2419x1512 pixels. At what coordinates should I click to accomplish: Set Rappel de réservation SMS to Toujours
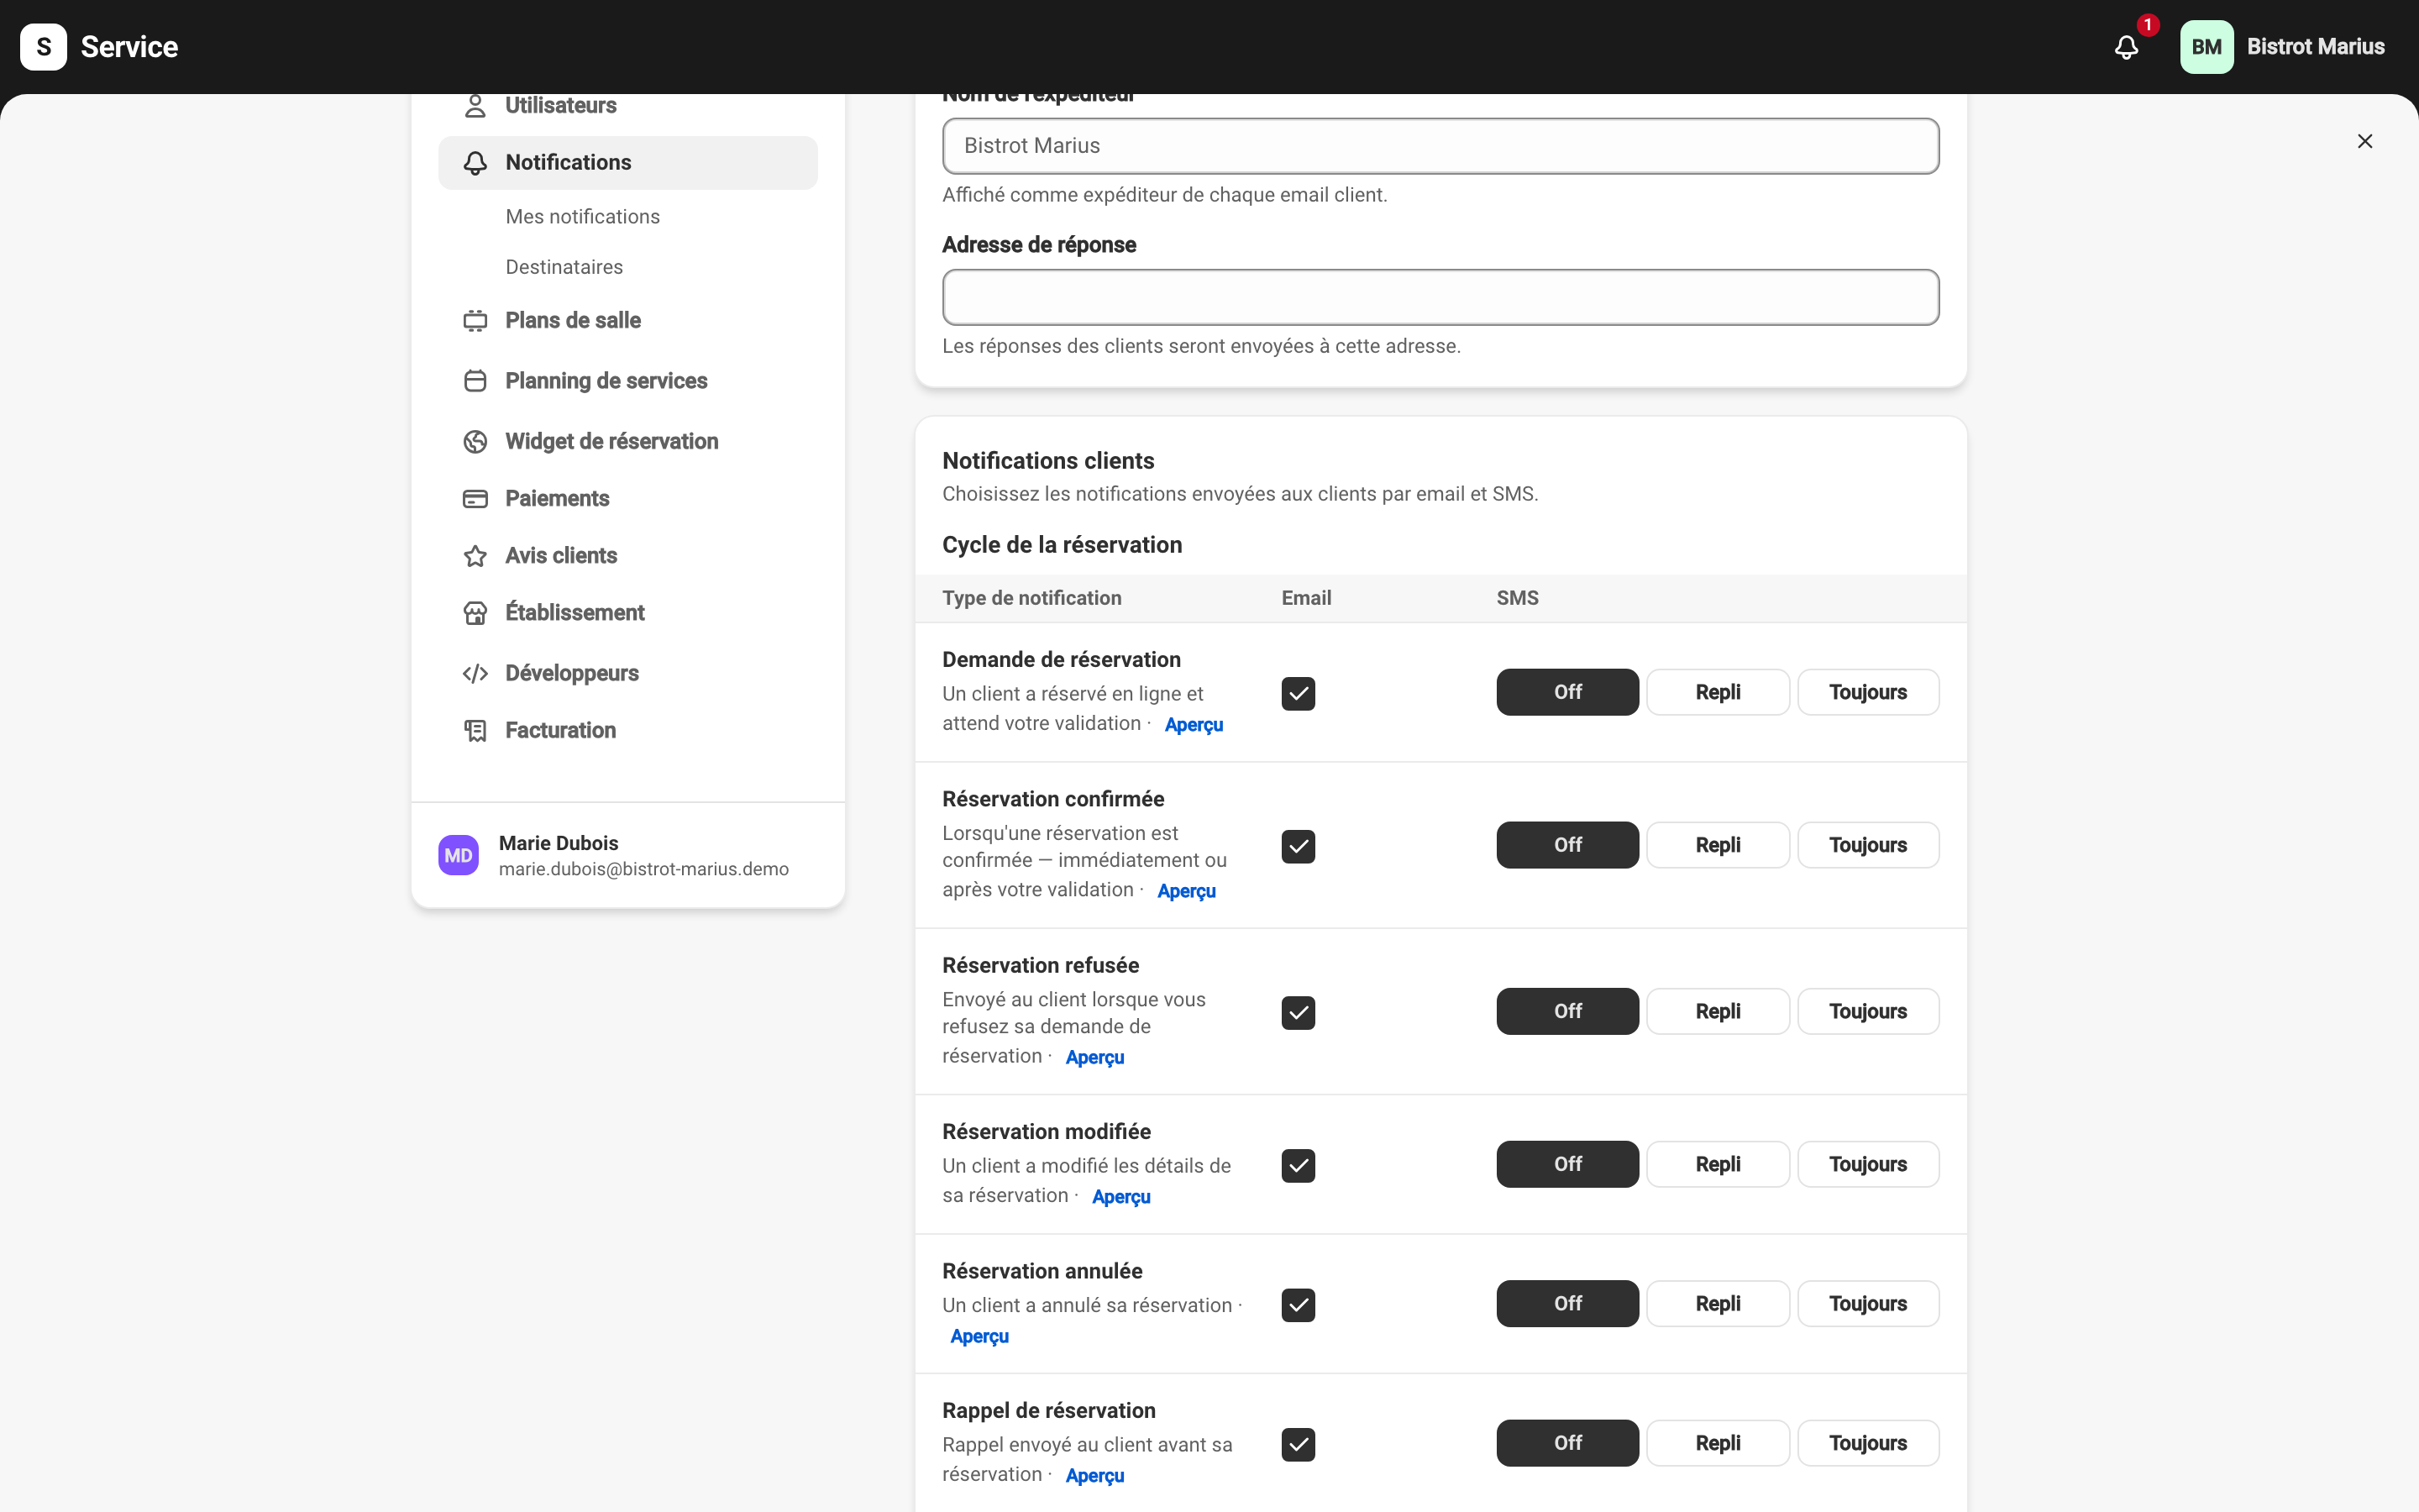point(1867,1443)
